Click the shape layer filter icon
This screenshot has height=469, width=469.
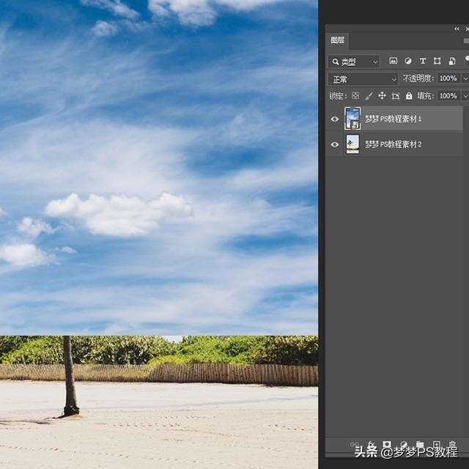click(437, 62)
